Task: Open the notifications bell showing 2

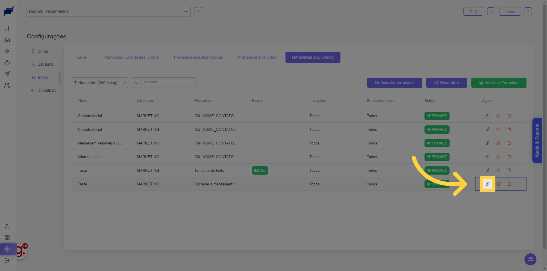Action: point(473,11)
